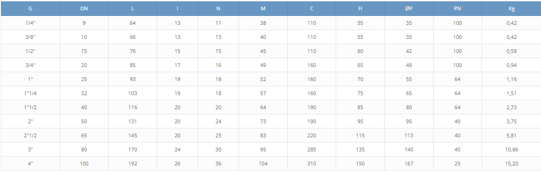The image size is (541, 172).
Task: Click the H column header
Action: coord(360,8)
